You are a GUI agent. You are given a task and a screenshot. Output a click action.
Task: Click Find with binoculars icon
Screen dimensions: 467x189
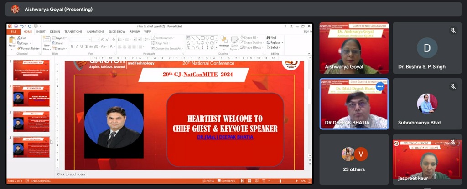[272, 38]
